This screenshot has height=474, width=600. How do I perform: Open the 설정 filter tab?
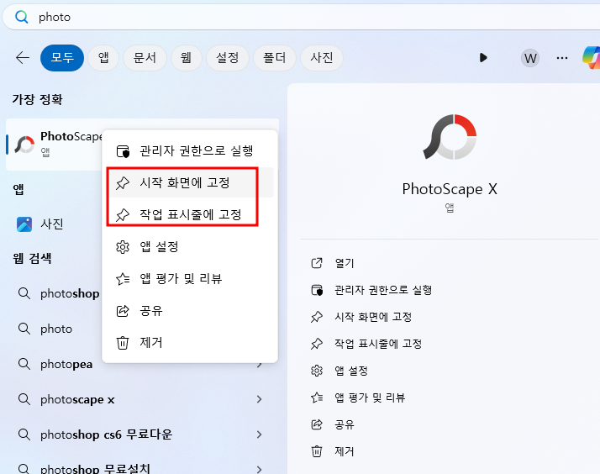click(228, 58)
